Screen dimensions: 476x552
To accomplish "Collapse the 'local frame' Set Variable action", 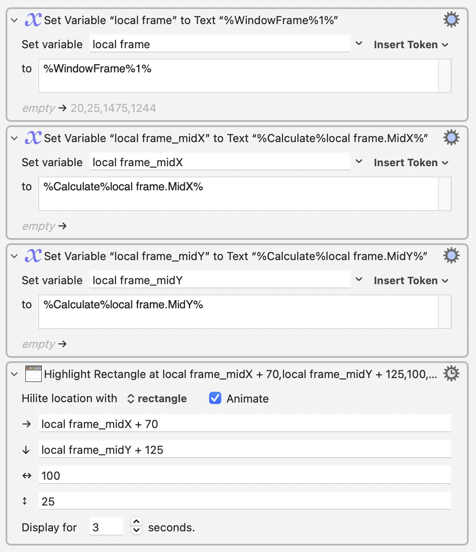I will click(x=14, y=20).
